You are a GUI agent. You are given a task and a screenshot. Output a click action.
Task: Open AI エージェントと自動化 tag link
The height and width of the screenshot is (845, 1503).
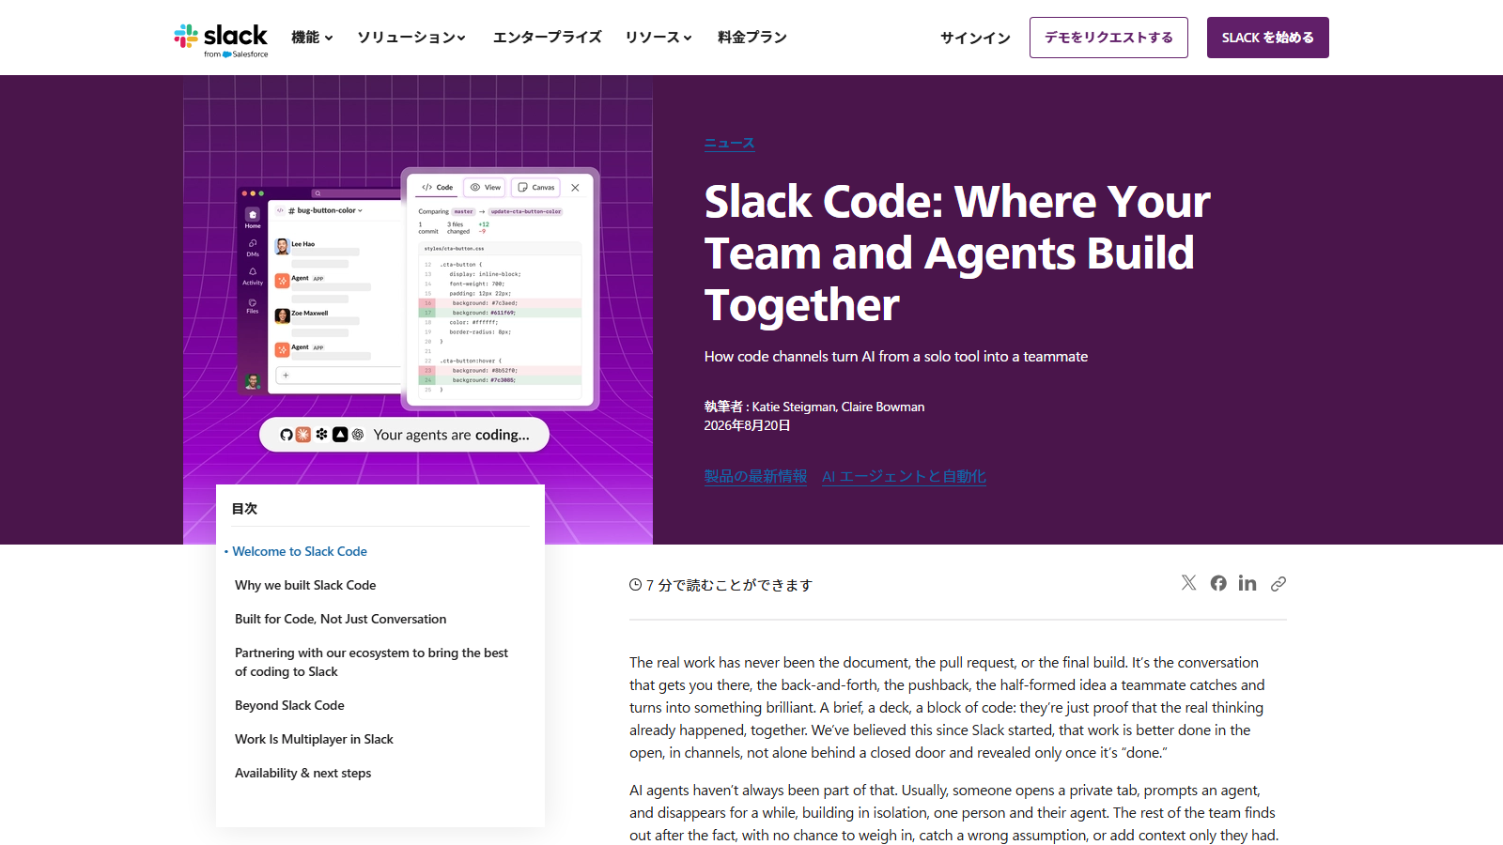click(x=904, y=476)
